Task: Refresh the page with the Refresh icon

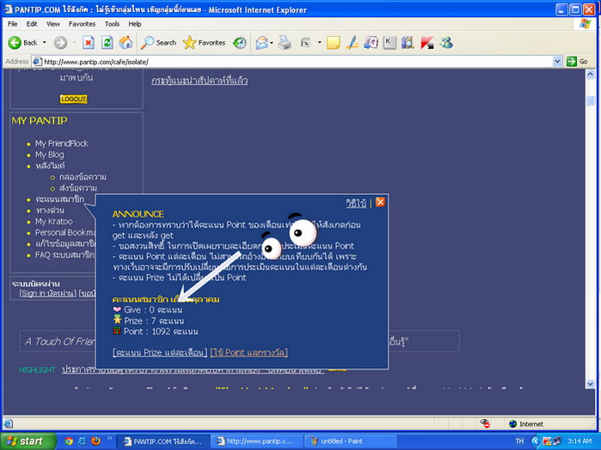Action: (x=107, y=43)
